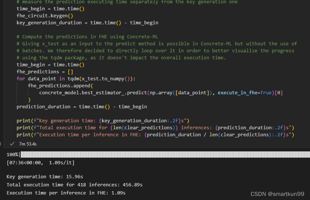Click the print statement for 'Key generation time'
Screen dimensions: 310x200
(x=103, y=121)
